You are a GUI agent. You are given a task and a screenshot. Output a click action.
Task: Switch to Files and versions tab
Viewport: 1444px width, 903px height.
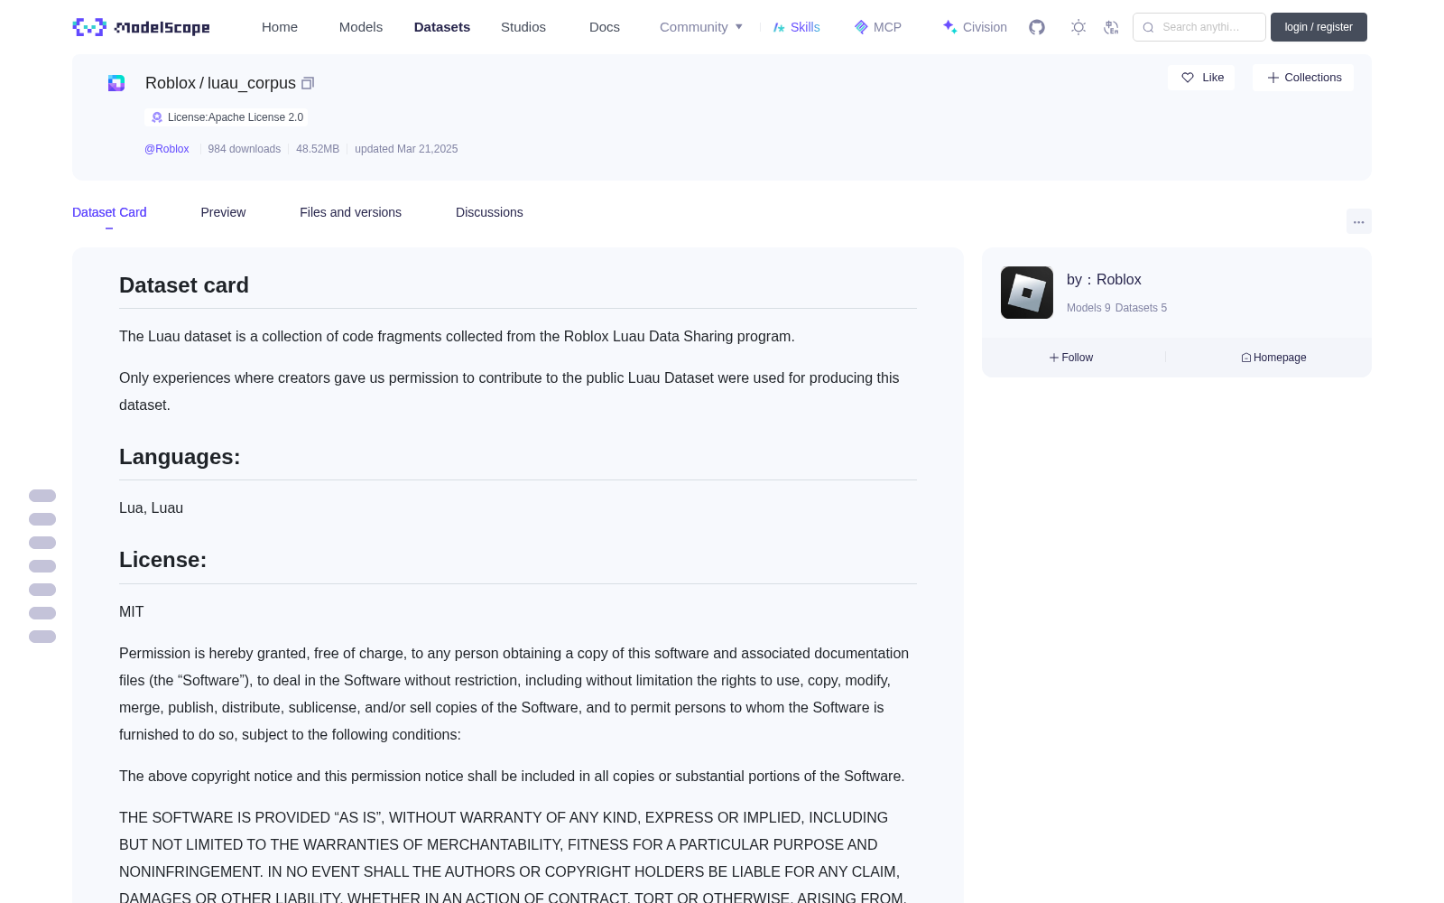coord(350,212)
